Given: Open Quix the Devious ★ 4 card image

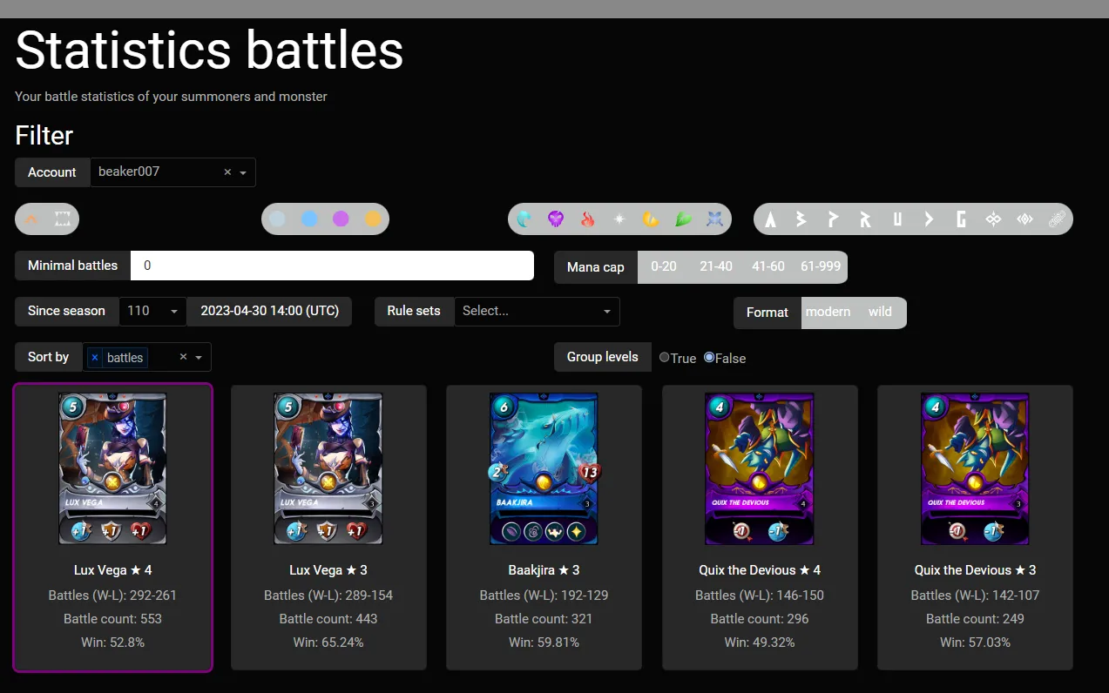Looking at the screenshot, I should (x=760, y=468).
